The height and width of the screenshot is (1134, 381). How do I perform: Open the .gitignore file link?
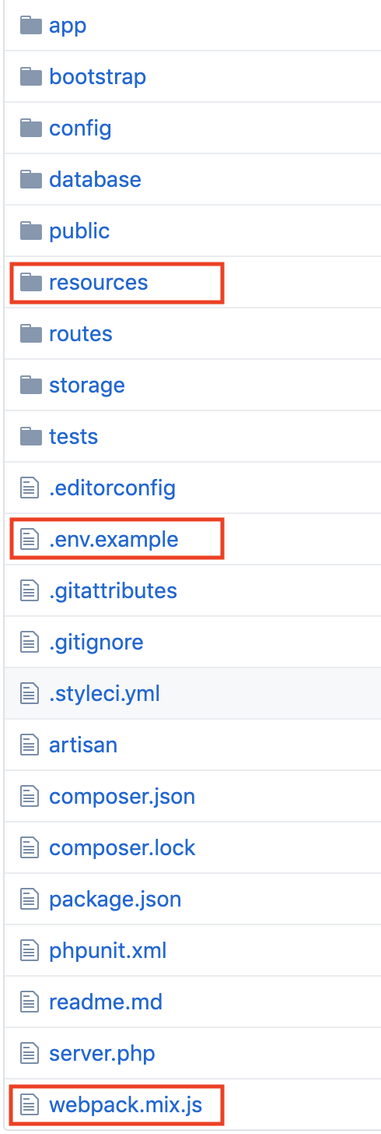click(96, 642)
